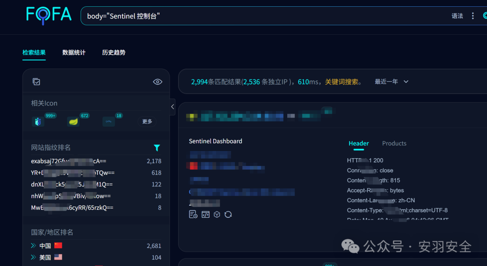Select fingerprint row starting with nhW

click(96, 196)
